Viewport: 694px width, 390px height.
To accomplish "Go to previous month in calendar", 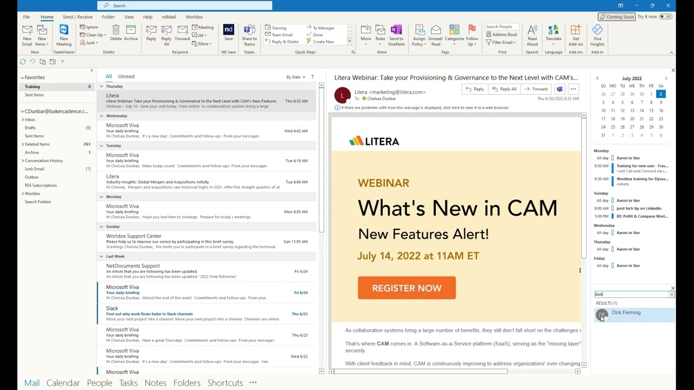I will pos(597,79).
